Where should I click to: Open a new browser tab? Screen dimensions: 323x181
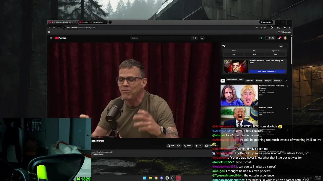(x=110, y=22)
